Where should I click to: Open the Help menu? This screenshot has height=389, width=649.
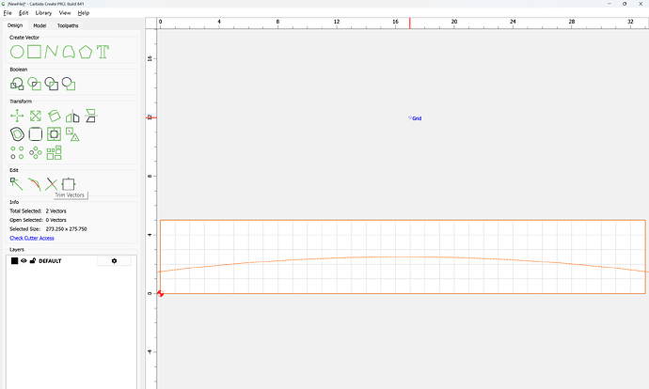tap(84, 13)
